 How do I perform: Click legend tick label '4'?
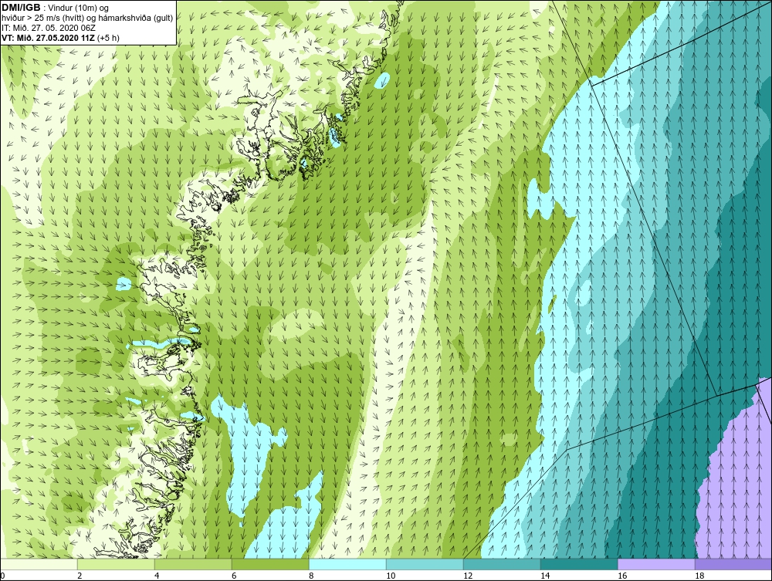(157, 576)
